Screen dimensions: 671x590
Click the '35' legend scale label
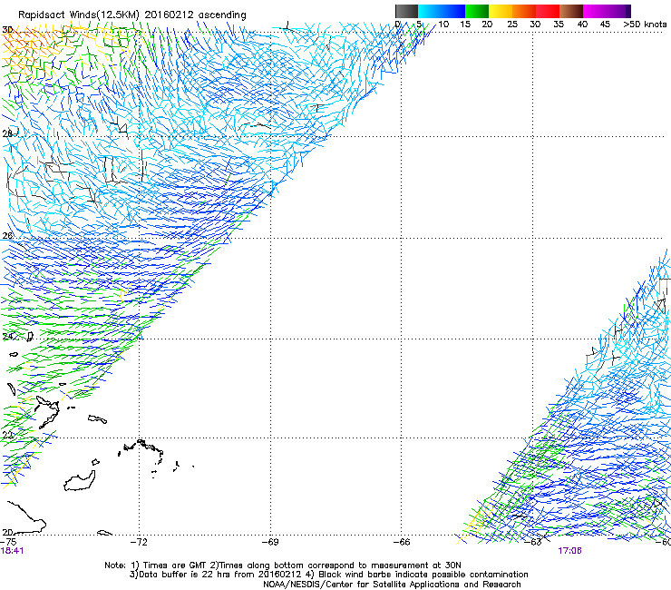coord(559,25)
